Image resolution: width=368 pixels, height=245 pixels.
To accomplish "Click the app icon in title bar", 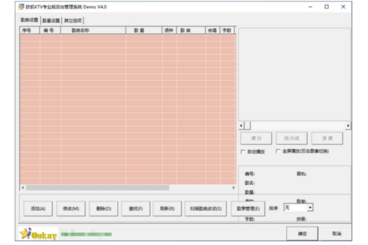I will coord(21,7).
